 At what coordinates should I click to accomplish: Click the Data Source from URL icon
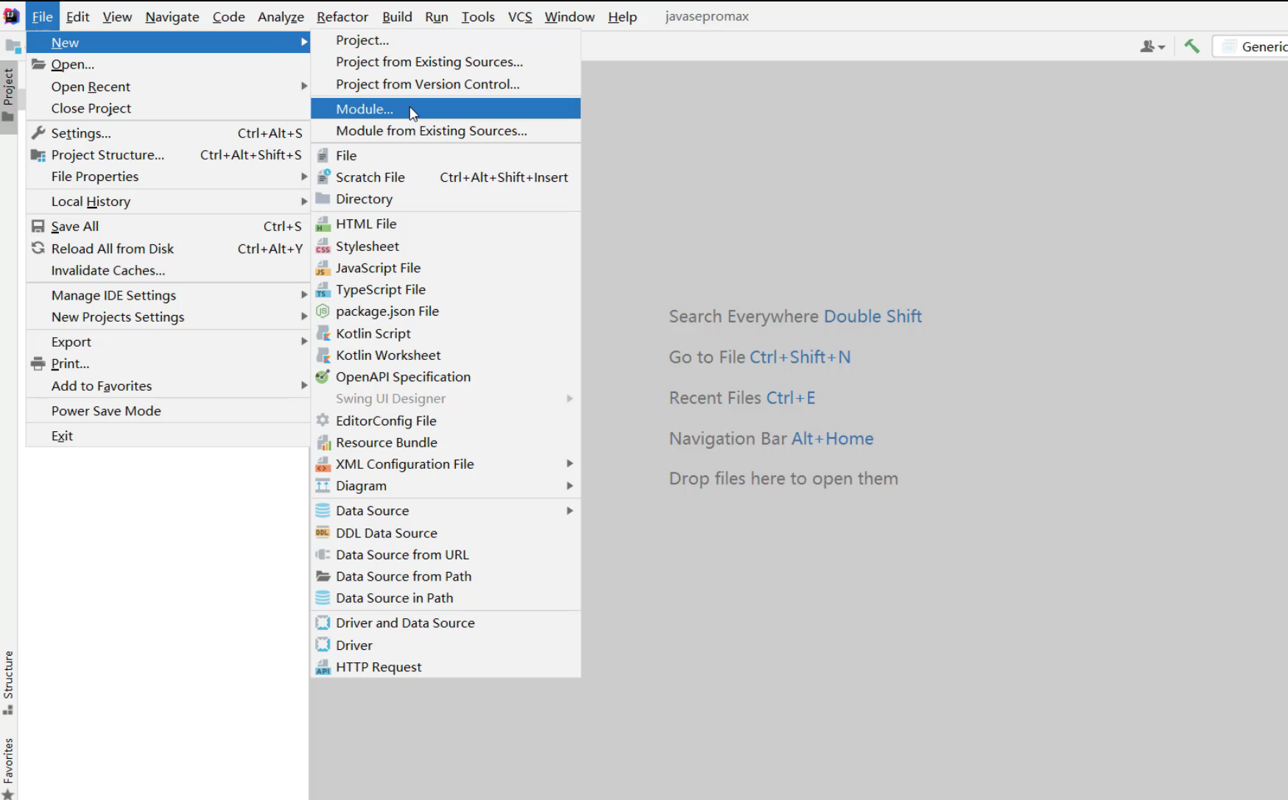point(323,555)
